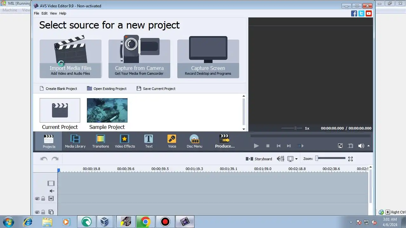
Task: Click Open Existing Project
Action: point(107,89)
